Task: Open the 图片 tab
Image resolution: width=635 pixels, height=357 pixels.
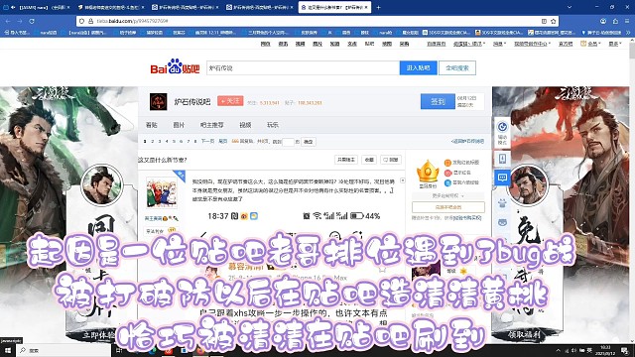Action: 179,125
